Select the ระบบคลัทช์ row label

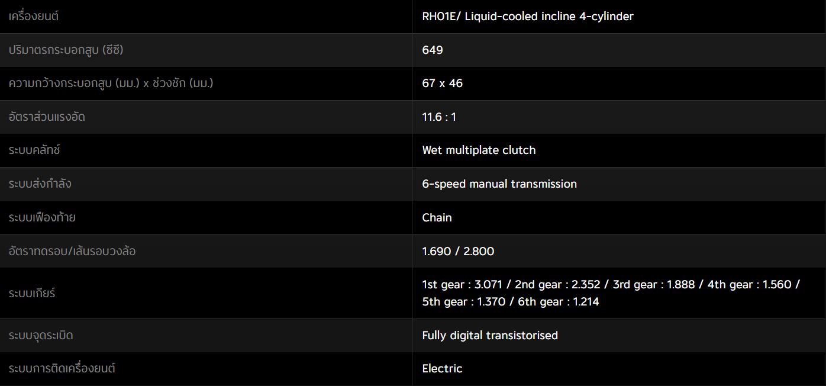click(x=34, y=150)
